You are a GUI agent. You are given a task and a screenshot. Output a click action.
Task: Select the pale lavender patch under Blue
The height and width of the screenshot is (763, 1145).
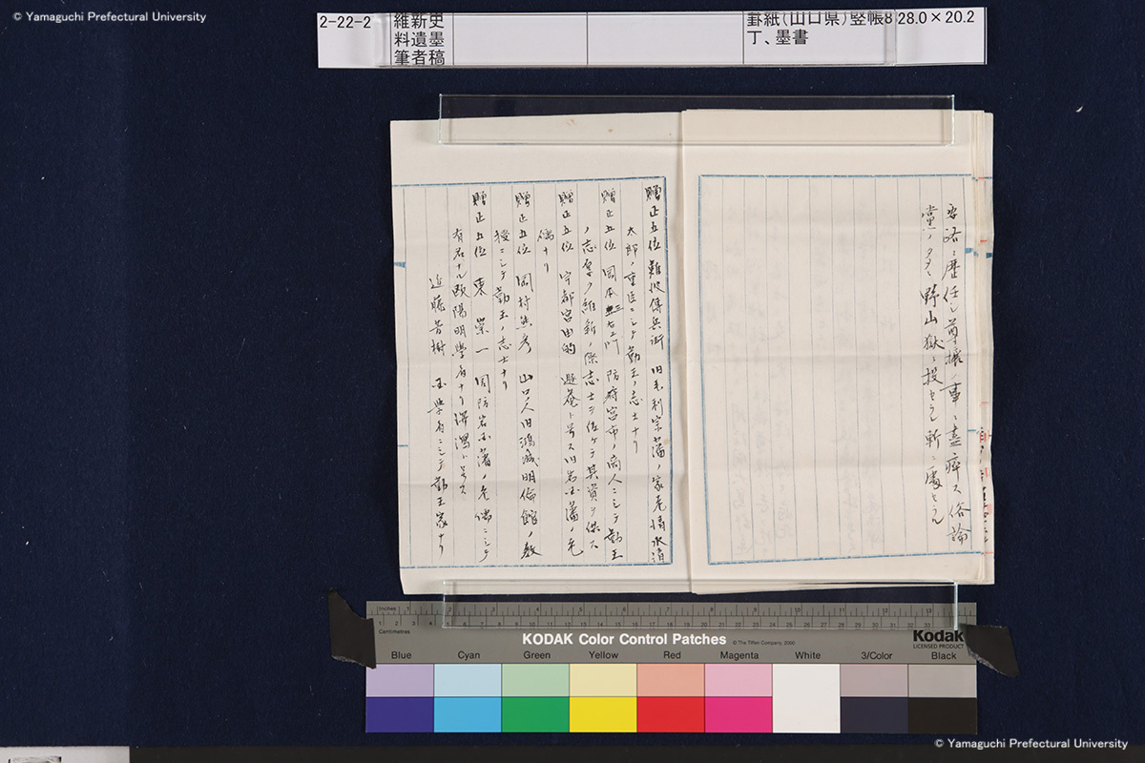[x=400, y=680]
